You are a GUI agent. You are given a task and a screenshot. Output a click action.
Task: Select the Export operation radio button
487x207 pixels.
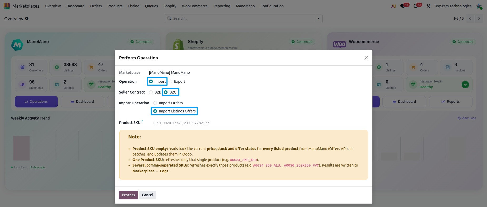170,81
